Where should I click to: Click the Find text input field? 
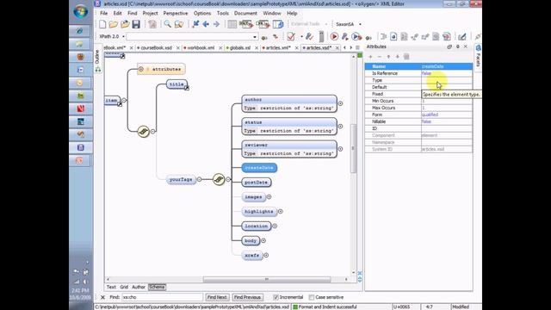coord(162,297)
